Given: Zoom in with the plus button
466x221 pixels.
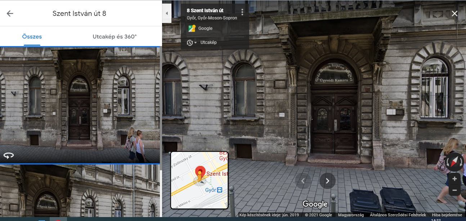Looking at the screenshot, I should click(454, 179).
